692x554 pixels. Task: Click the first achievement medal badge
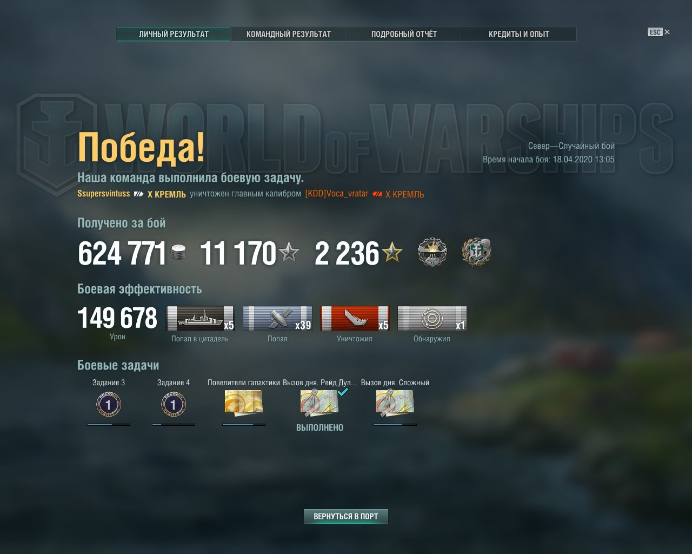click(x=432, y=252)
